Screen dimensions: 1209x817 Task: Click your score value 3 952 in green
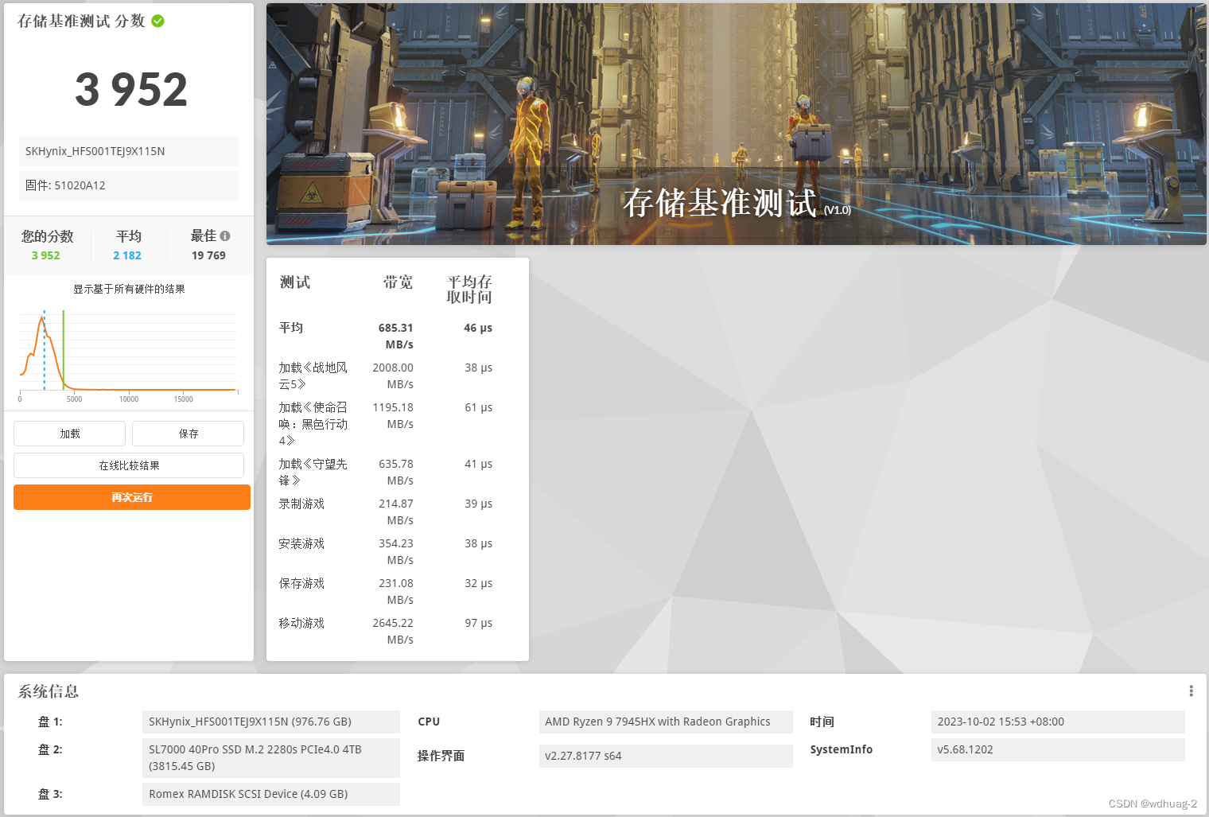pos(46,255)
